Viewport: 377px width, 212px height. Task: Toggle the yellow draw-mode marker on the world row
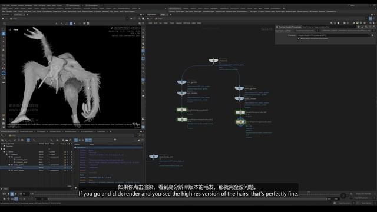pos(65,152)
